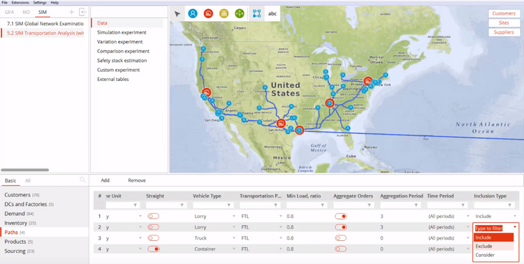Select the arrow pointer tool

pos(177,14)
